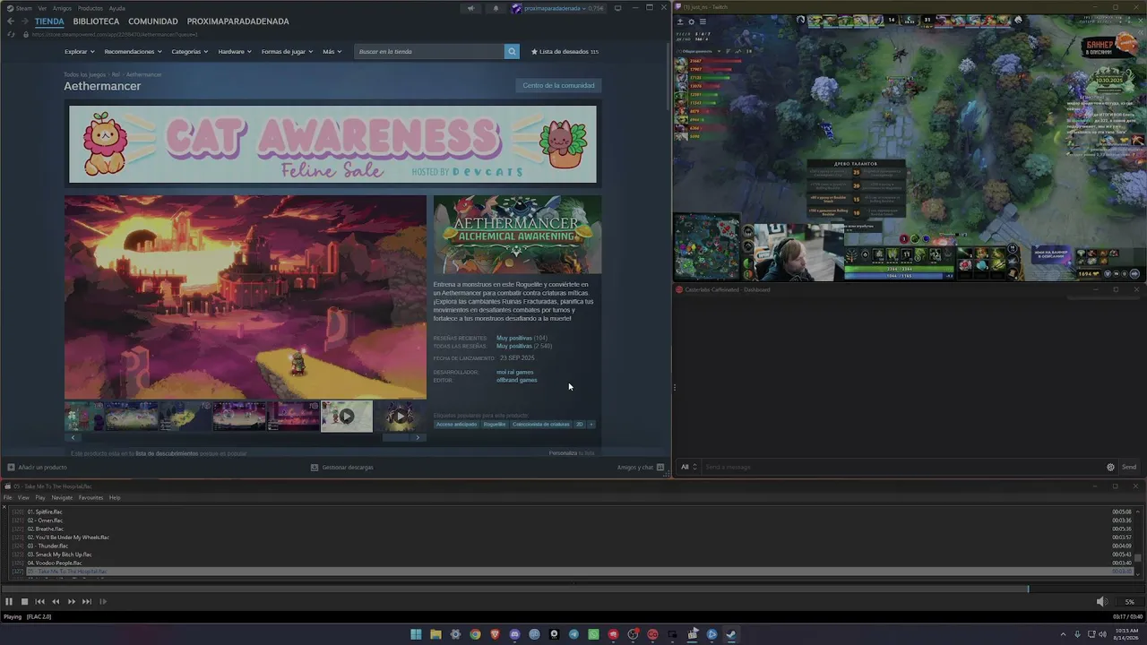Send the chat message with Send button
The image size is (1147, 645).
[1129, 467]
